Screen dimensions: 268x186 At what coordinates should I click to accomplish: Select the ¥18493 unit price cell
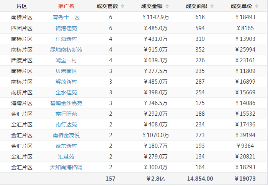(x=245, y=17)
